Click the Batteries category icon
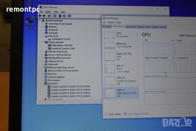 46,27
